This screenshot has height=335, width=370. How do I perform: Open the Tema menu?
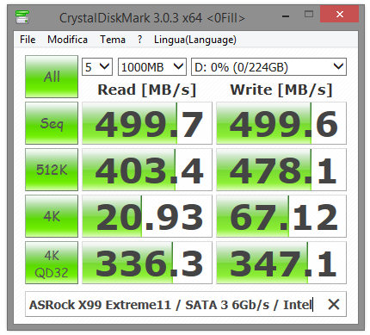pyautogui.click(x=113, y=40)
